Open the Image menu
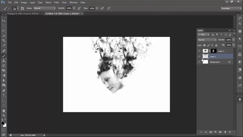The height and width of the screenshot is (137, 243). [x=24, y=3]
